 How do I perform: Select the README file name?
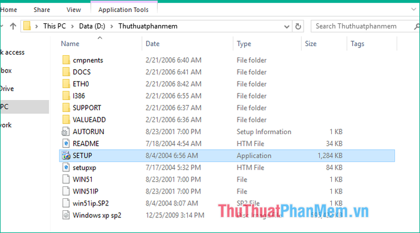coord(86,144)
